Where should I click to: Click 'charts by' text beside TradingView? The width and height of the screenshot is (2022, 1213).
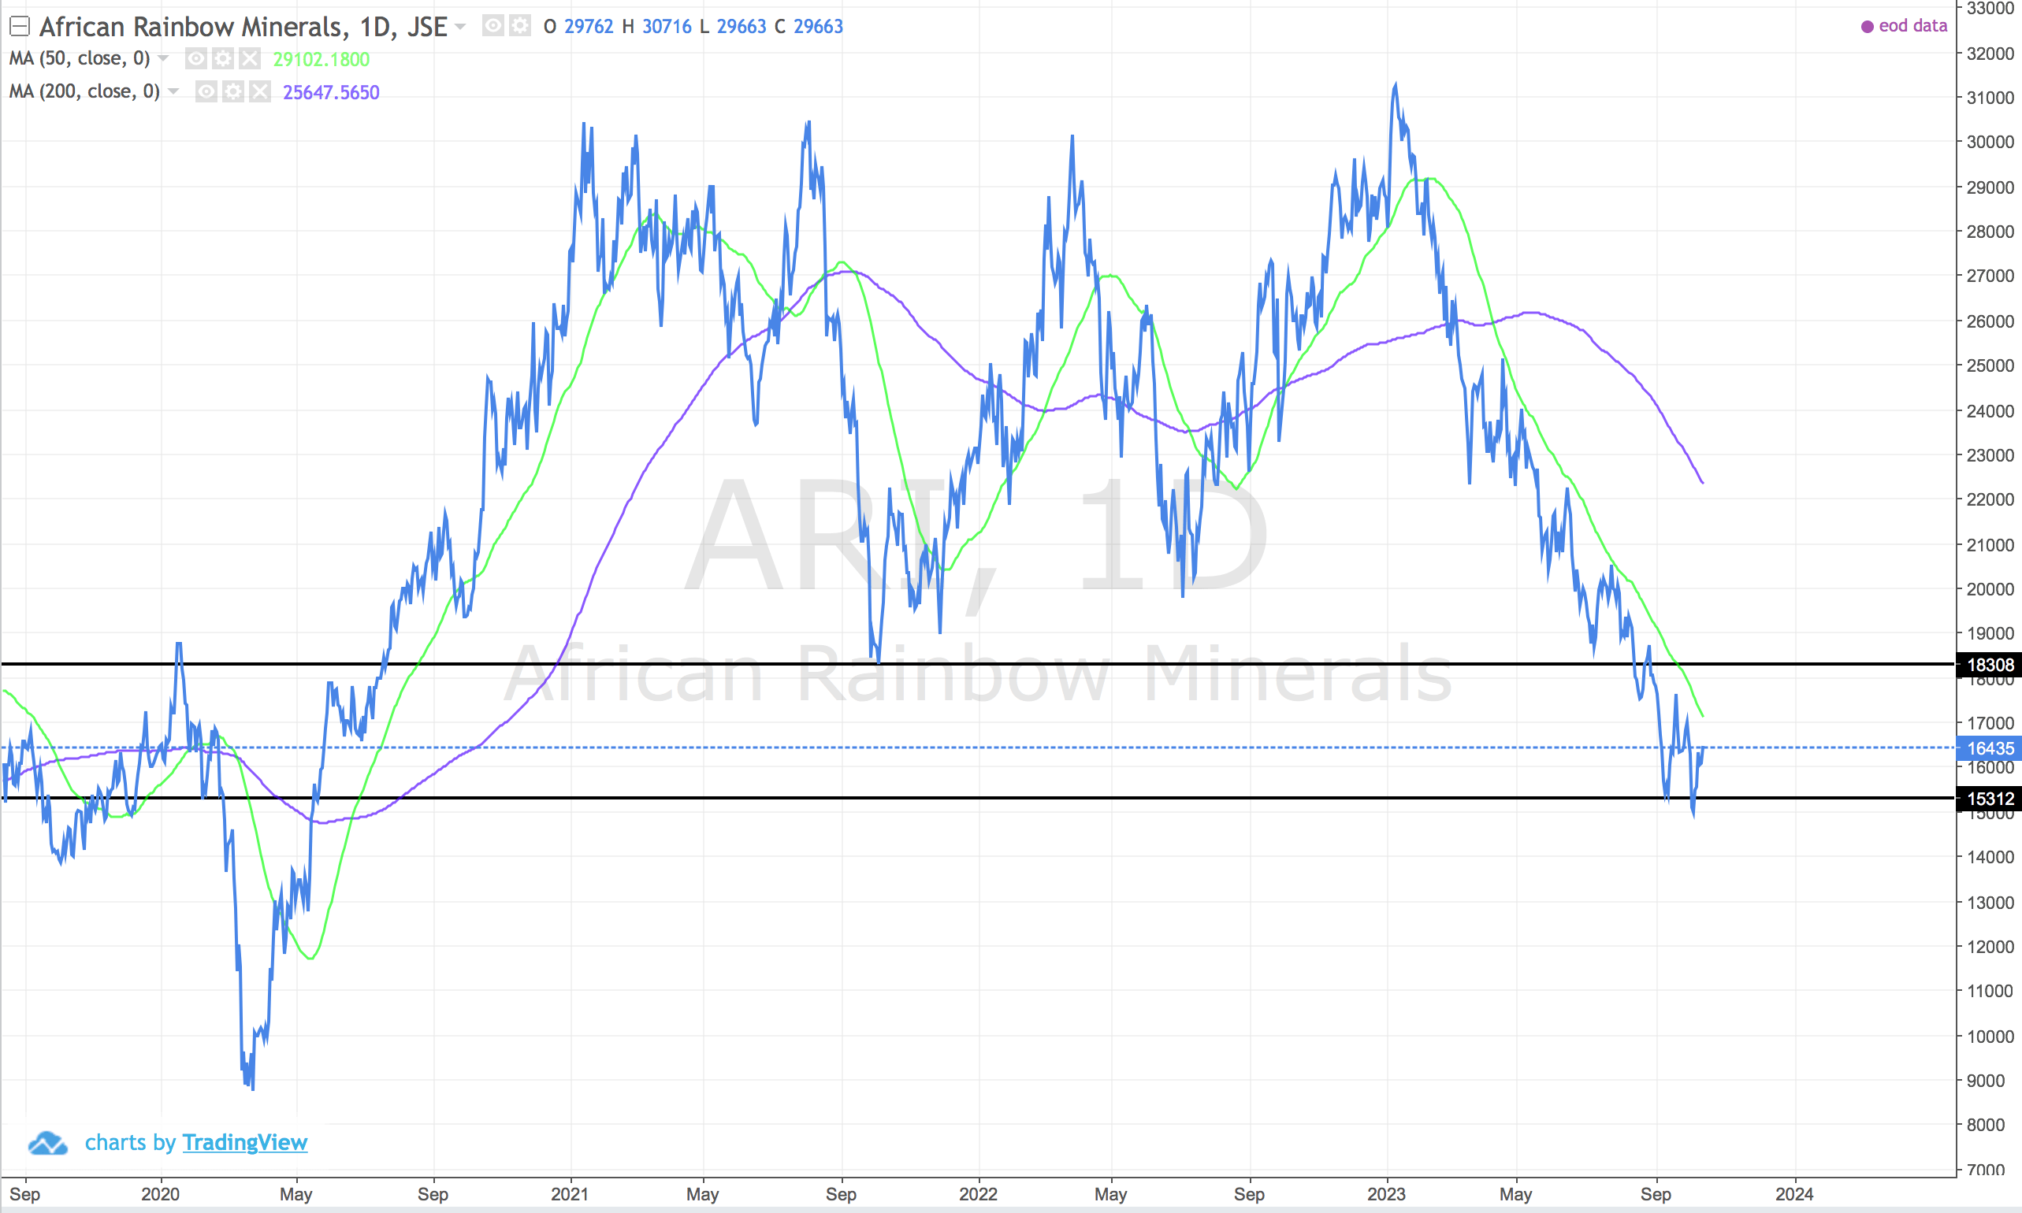(131, 1142)
